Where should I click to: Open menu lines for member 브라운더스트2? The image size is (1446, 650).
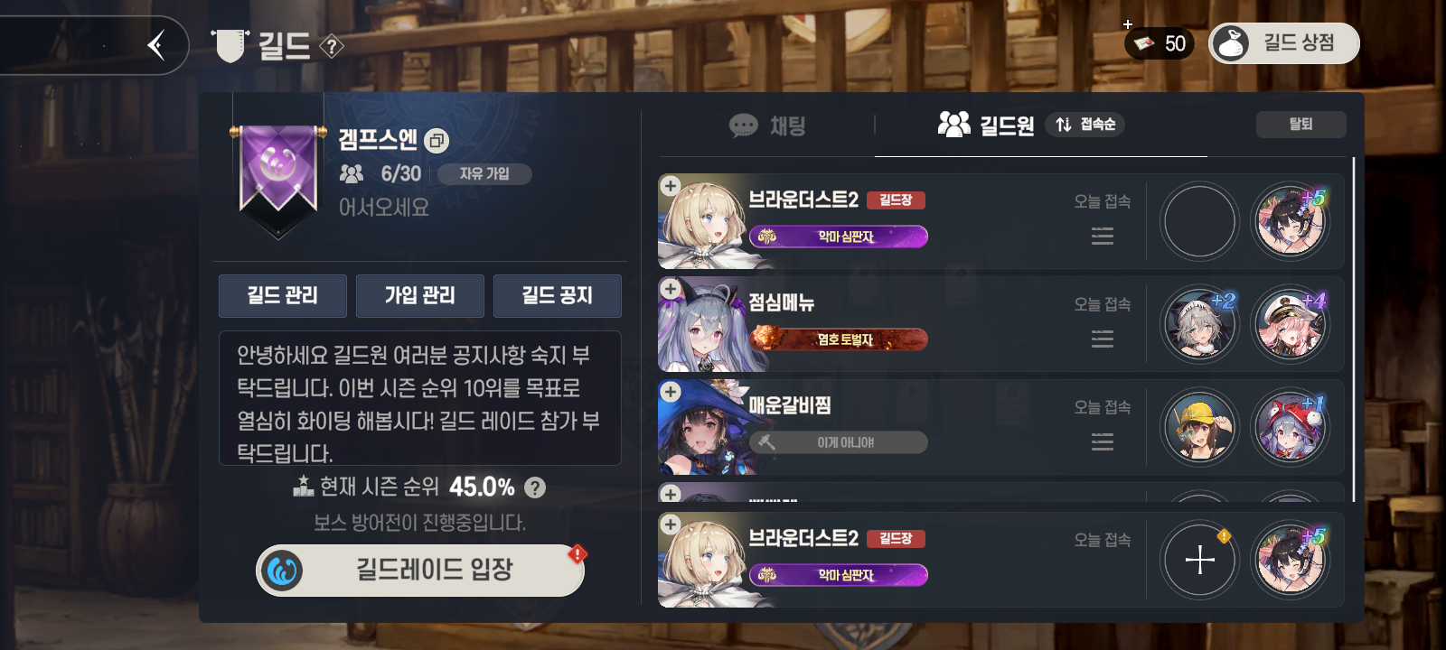point(1102,237)
